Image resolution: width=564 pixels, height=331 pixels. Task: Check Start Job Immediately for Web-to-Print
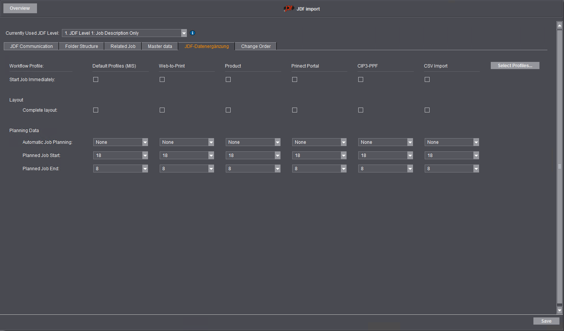[162, 80]
